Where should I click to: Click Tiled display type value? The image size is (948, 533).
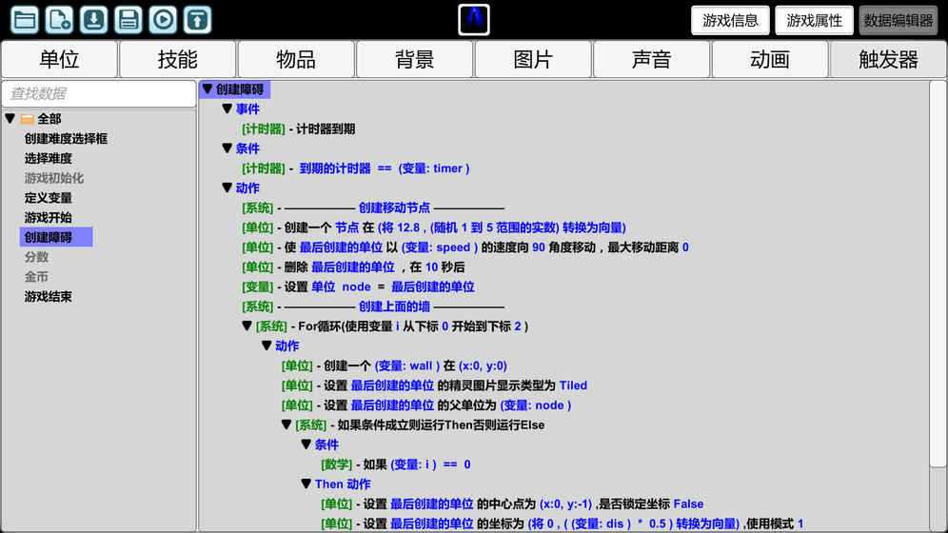(x=573, y=385)
